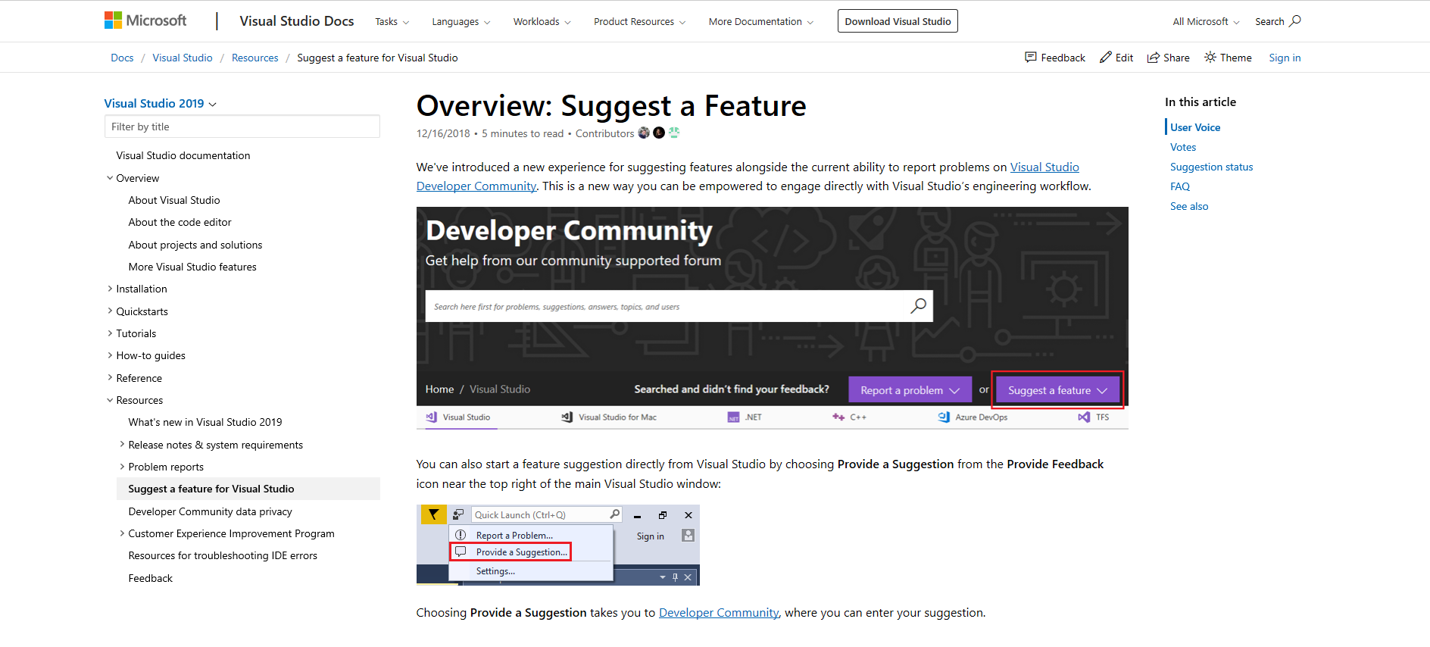Open Languages dropdown menu
Image resolution: width=1430 pixels, height=647 pixels.
(461, 21)
